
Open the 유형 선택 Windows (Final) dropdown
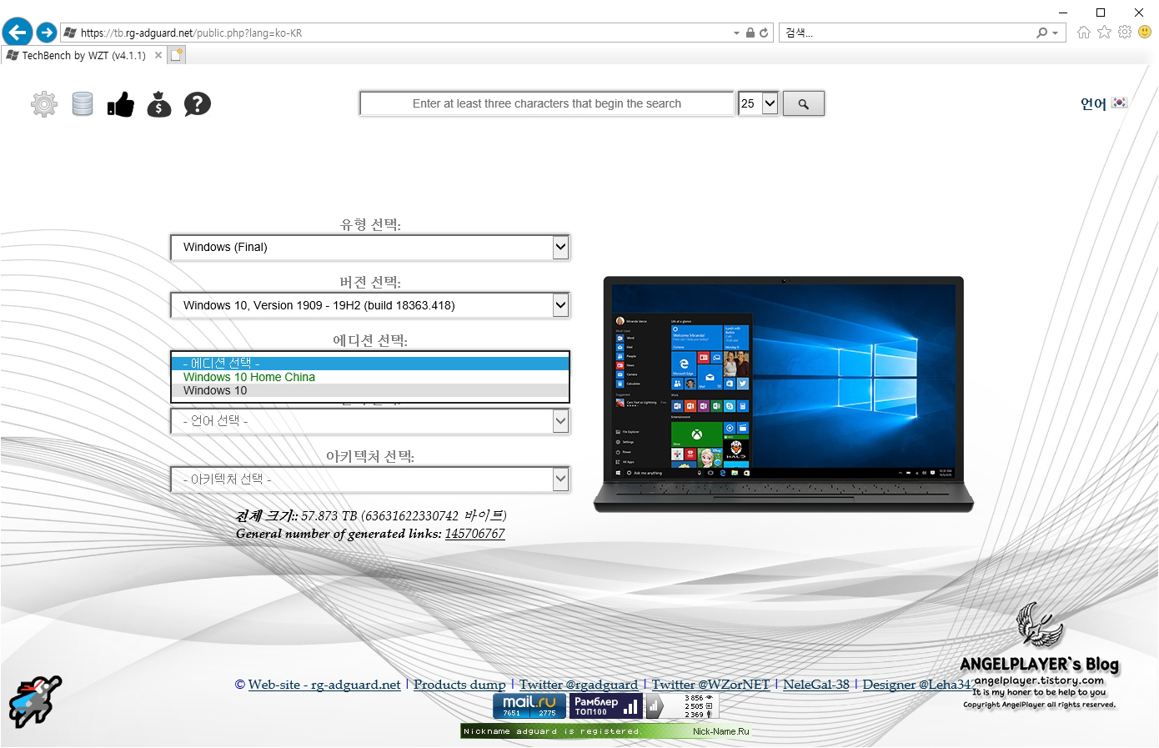[370, 247]
